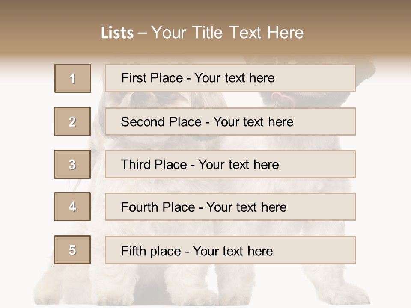This screenshot has height=308, width=411.
Task: Click the Second Place text bar
Action: pos(230,121)
